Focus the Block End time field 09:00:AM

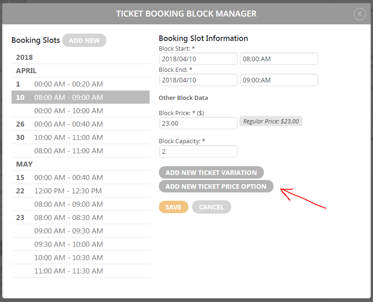click(279, 80)
